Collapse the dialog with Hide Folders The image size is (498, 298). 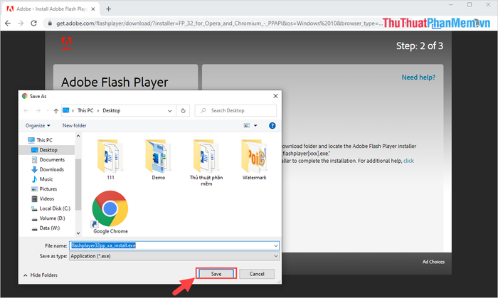41,275
